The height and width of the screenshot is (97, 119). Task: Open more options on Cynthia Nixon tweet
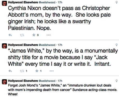[x=49, y=35]
